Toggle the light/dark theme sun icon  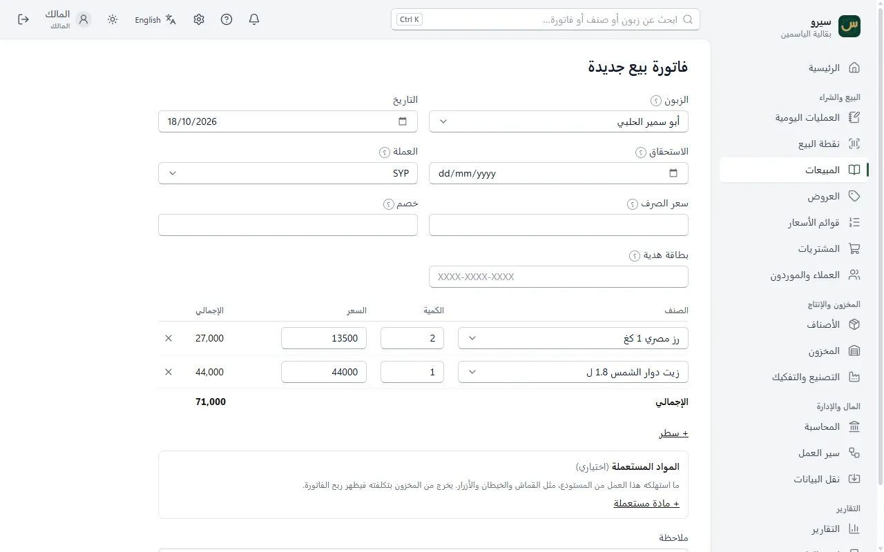pos(113,19)
